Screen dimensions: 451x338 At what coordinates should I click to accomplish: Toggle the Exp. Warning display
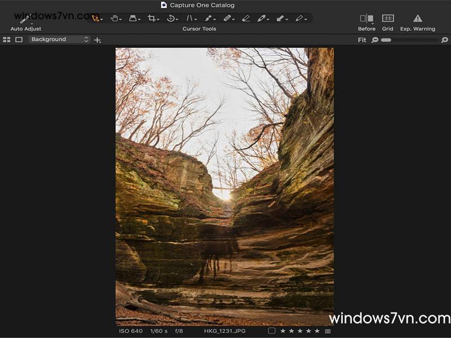418,19
